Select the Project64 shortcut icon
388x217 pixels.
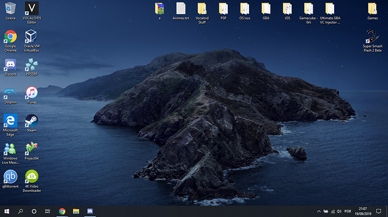(31, 151)
